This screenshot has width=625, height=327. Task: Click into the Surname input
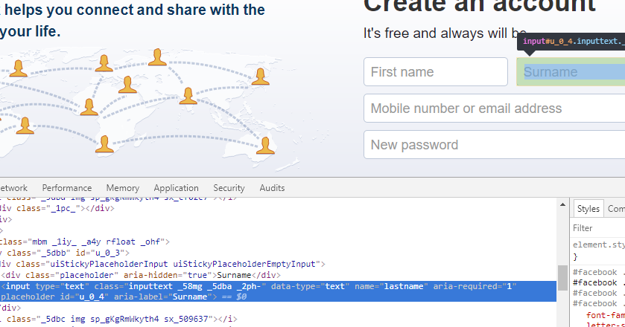coord(571,72)
